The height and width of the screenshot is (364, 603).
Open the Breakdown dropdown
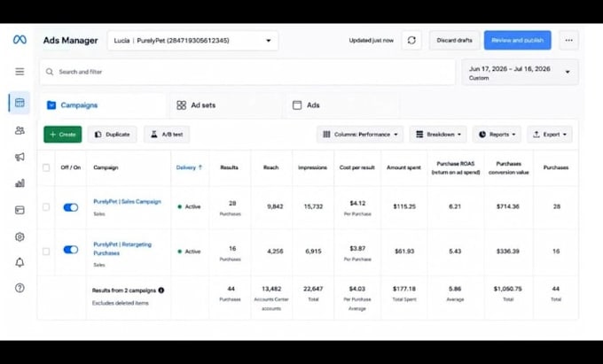pyautogui.click(x=438, y=135)
